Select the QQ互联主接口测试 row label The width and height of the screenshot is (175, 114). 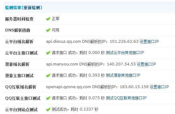coord(23,98)
